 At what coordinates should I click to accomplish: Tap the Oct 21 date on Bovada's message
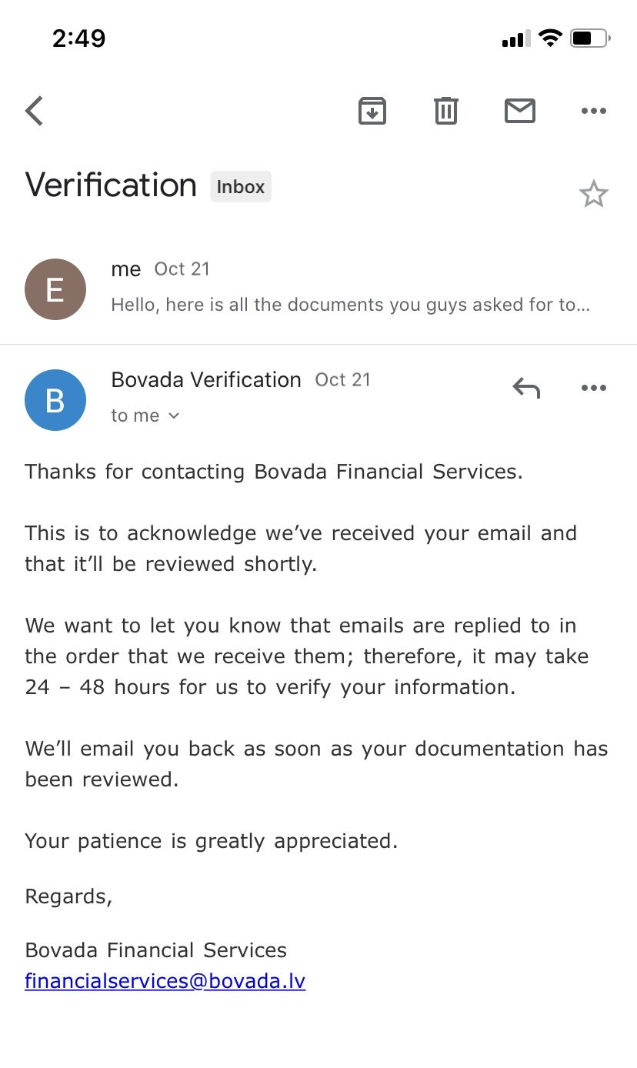point(343,379)
